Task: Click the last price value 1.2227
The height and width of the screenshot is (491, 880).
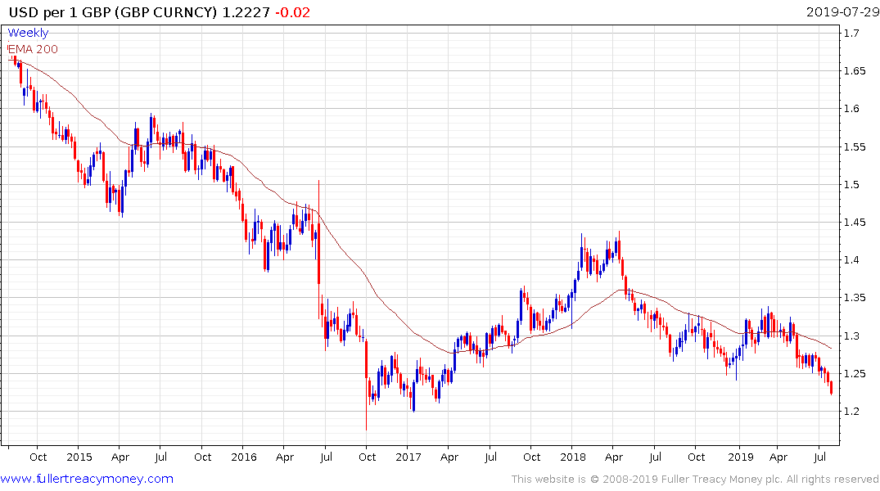Action: pos(246,12)
